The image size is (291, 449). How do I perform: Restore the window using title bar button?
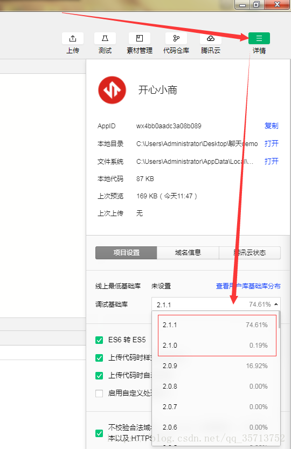(x=257, y=4)
